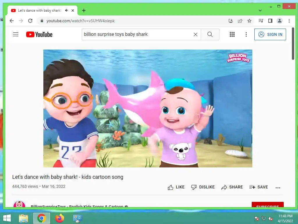298x224 pixels.
Task: Open File Explorer from taskbar
Action: (24, 218)
